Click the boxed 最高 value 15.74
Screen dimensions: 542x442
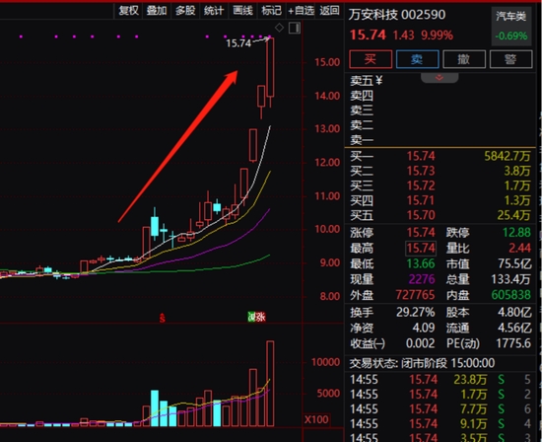421,249
